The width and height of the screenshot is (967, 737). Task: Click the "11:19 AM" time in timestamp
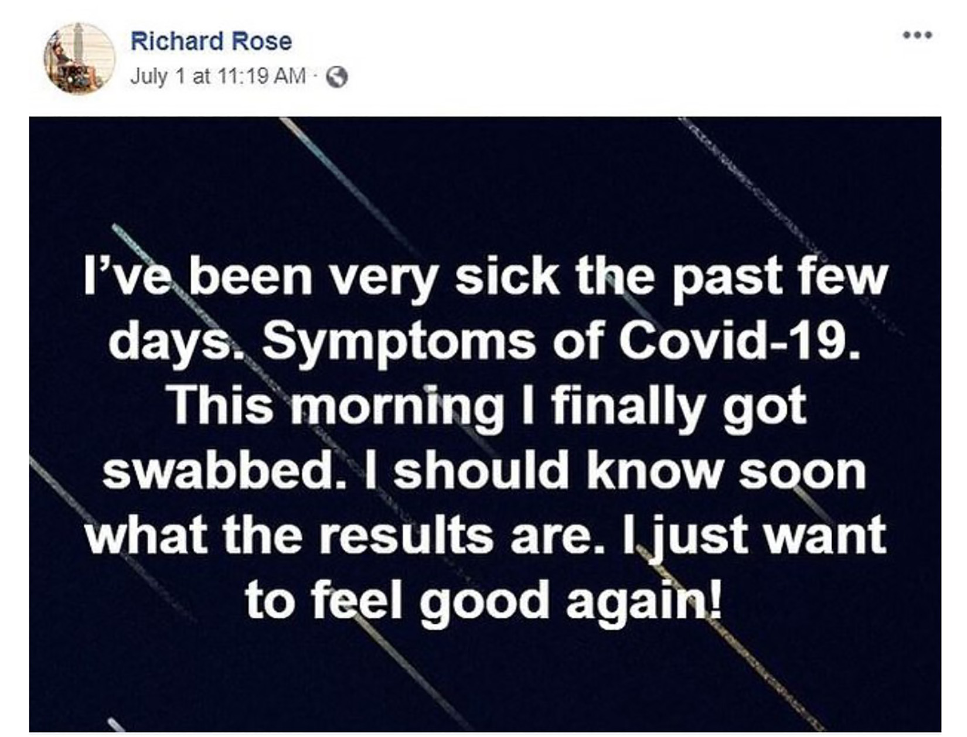pyautogui.click(x=262, y=76)
